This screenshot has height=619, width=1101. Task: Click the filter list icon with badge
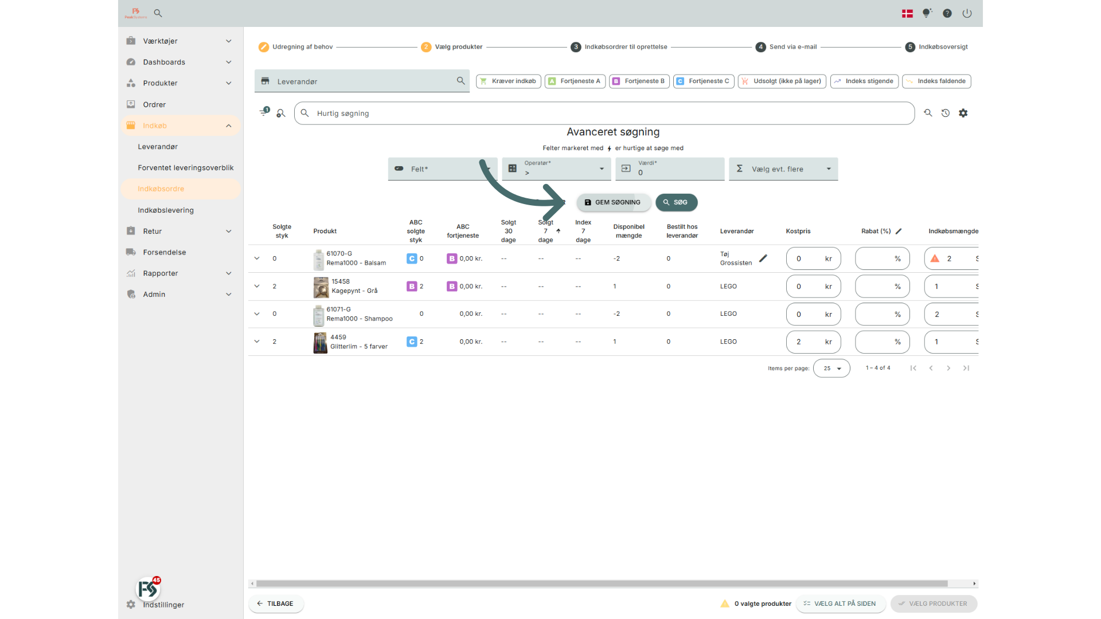264,112
